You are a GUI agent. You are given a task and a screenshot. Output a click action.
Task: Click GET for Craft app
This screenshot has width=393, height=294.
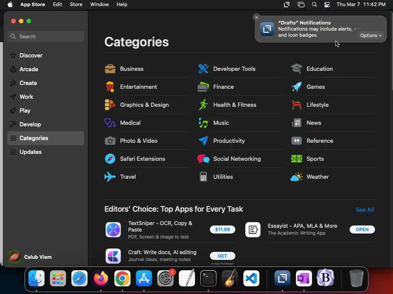[222, 256]
